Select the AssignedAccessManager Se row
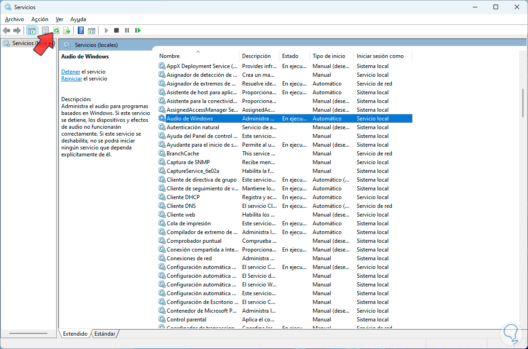Viewport: 528px width, 349px height. pos(285,110)
